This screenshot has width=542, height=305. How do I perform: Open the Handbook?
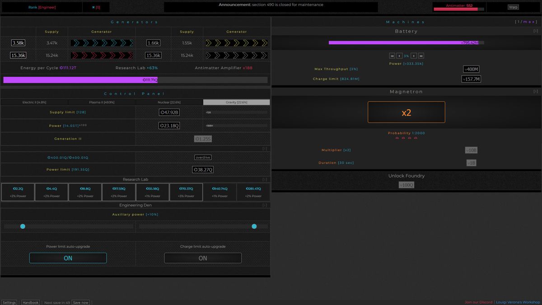point(30,302)
